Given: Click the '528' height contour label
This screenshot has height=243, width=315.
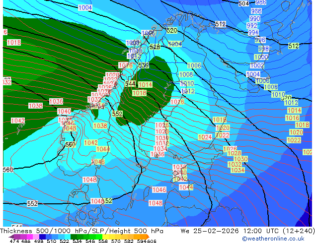Looking at the screenshot, I should 155,47.
